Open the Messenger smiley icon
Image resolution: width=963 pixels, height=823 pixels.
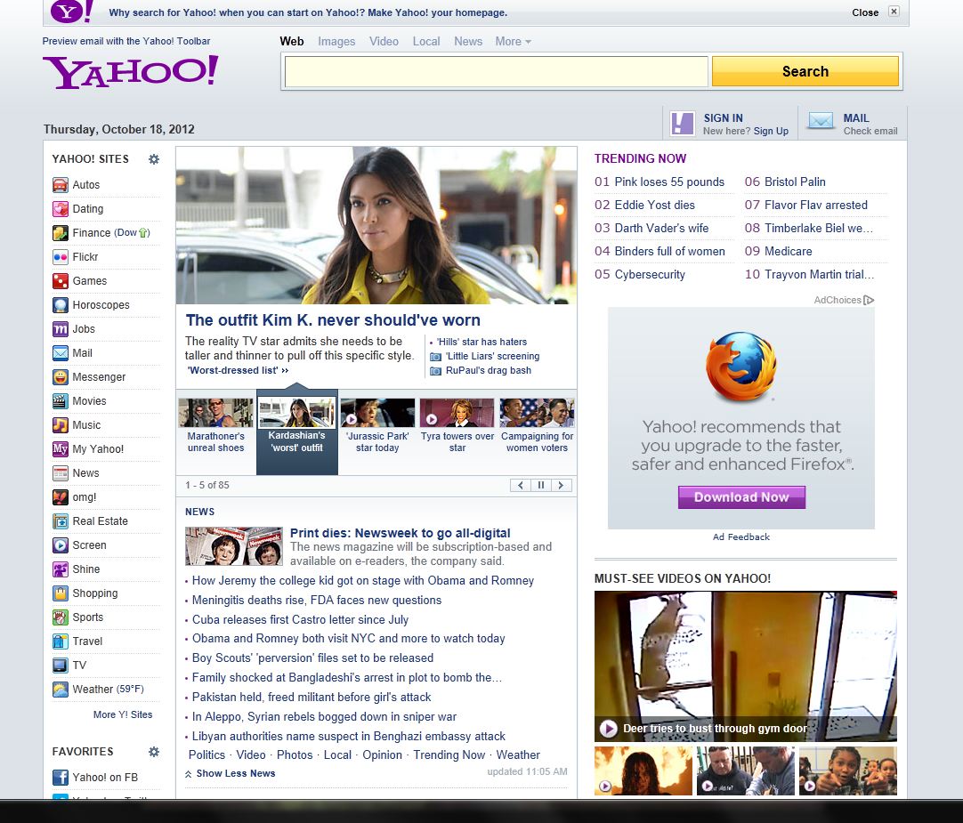click(60, 377)
